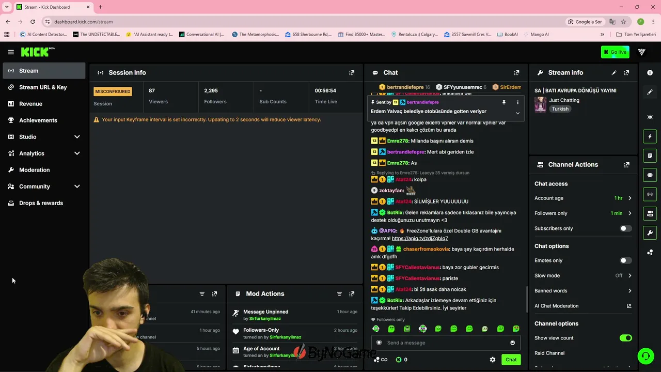Open chat settings gear icon
Viewport: 661px width, 372px height.
click(x=493, y=360)
